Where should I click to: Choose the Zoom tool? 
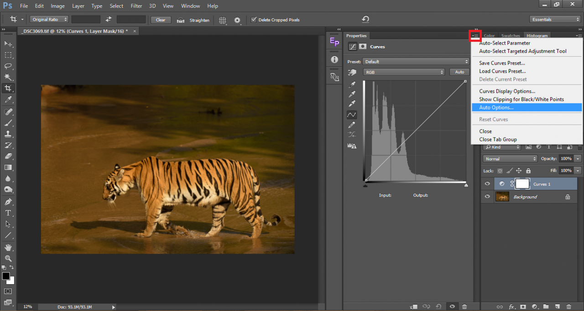click(8, 258)
